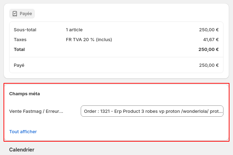Click the Payé amount 250,00 €
233x155 pixels.
(209, 65)
